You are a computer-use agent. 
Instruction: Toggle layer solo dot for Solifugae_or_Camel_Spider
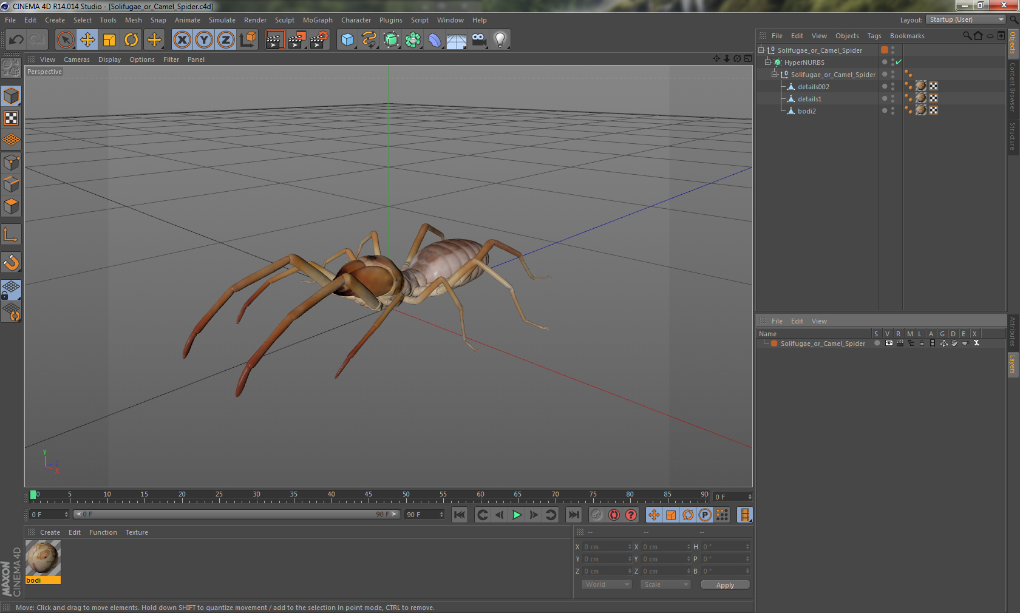coord(877,344)
